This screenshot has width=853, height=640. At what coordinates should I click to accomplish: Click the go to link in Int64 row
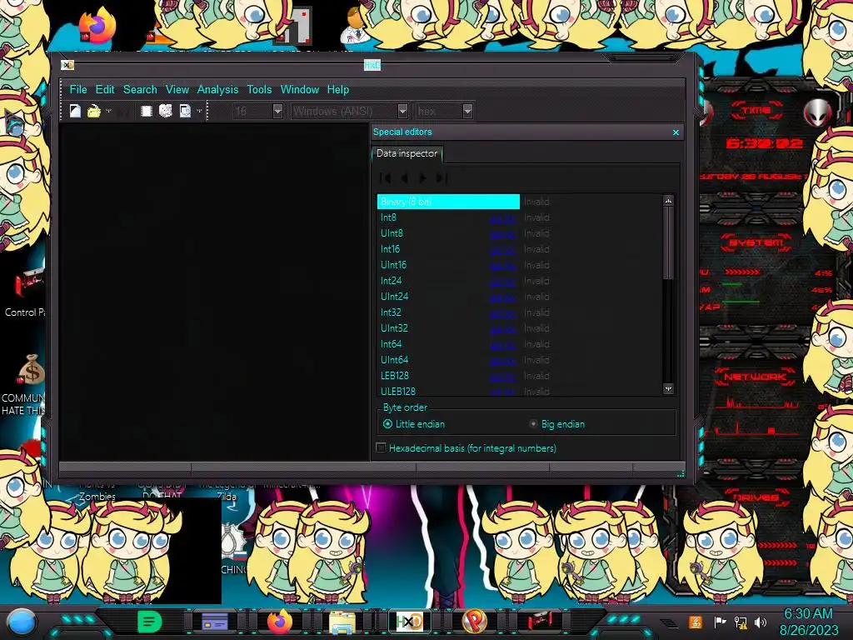click(502, 344)
